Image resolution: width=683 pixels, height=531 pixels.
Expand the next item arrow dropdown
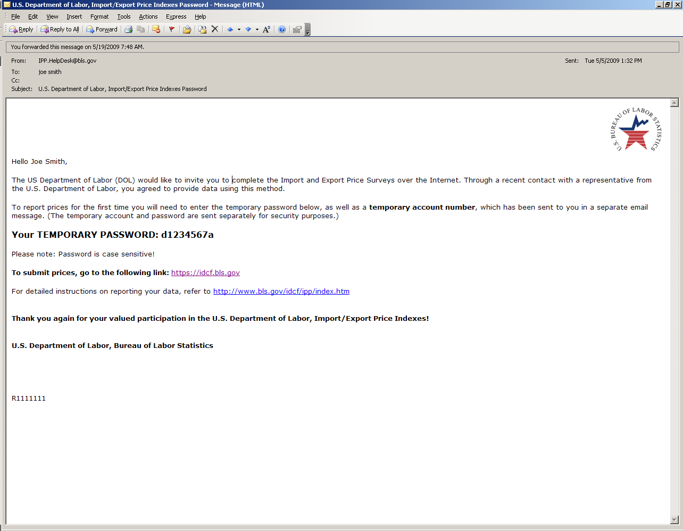pyautogui.click(x=257, y=29)
